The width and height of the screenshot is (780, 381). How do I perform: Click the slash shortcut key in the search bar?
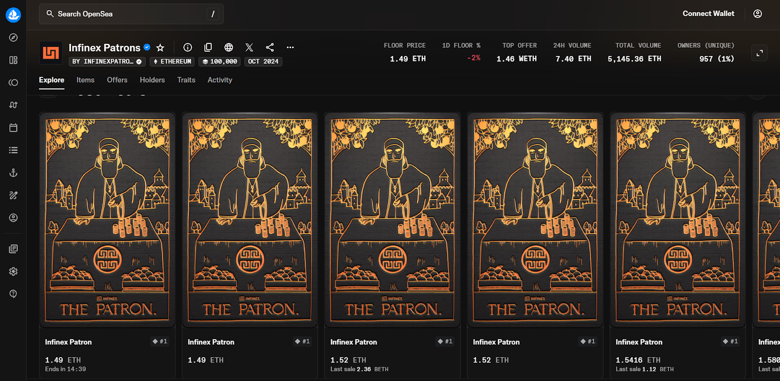[213, 14]
